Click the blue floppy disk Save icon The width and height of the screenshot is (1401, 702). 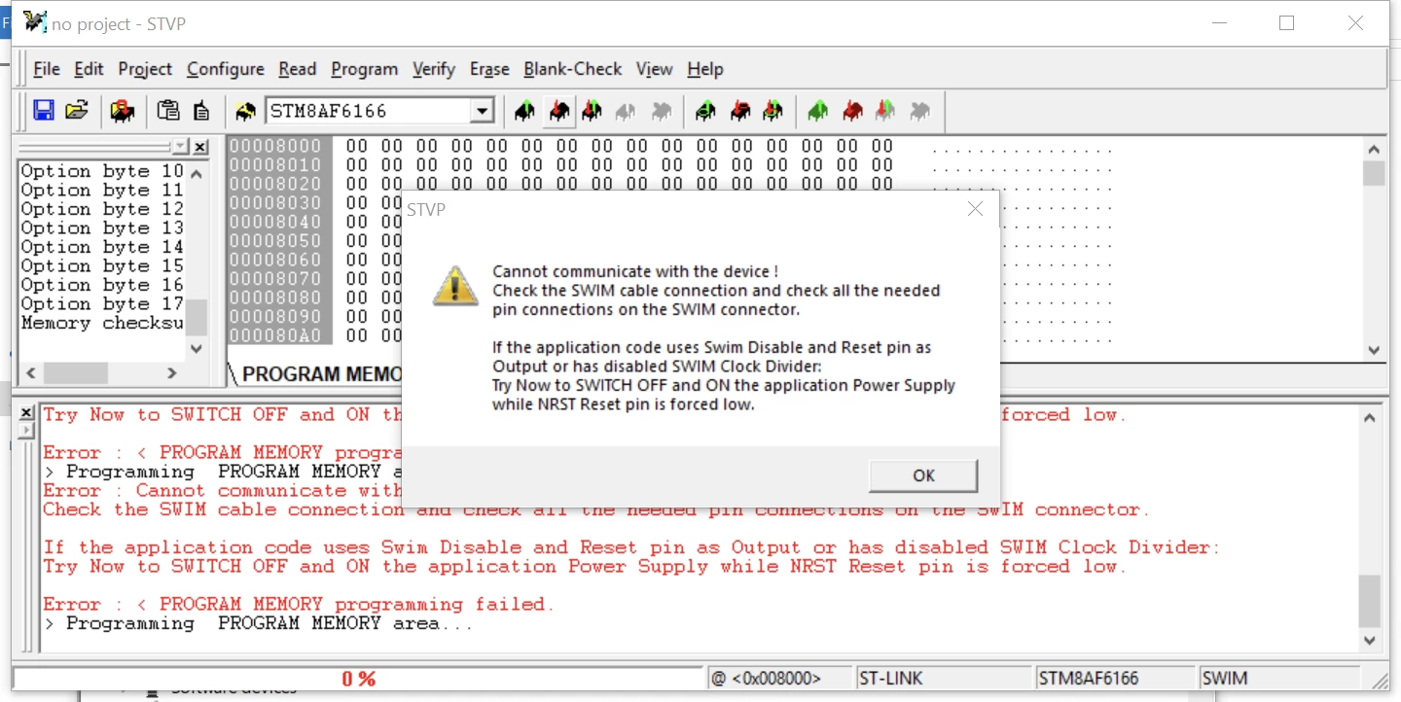click(44, 111)
